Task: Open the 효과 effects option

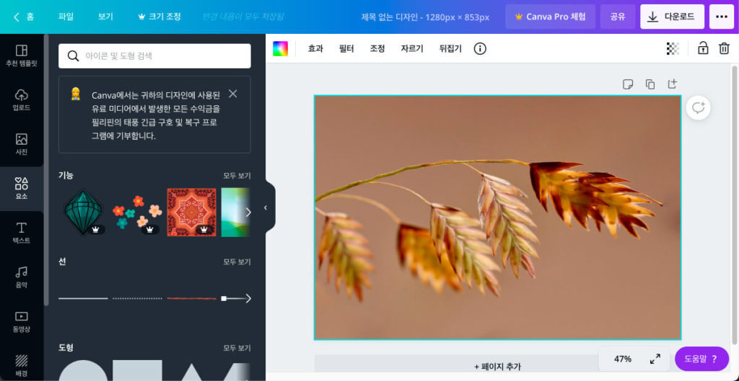Action: [315, 48]
